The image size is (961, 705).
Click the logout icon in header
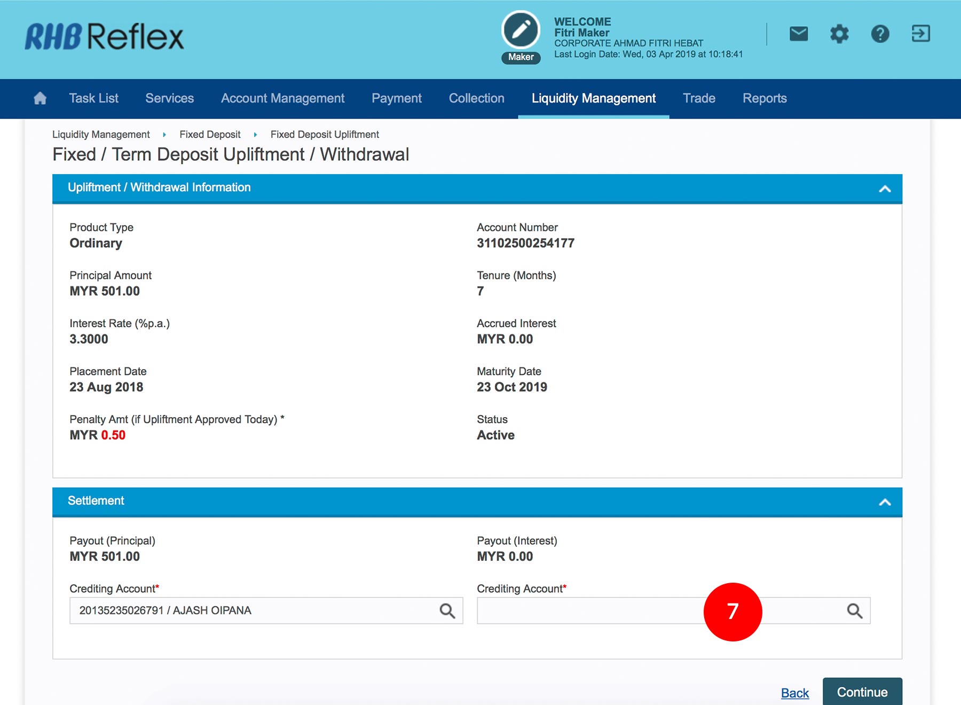[x=920, y=34]
